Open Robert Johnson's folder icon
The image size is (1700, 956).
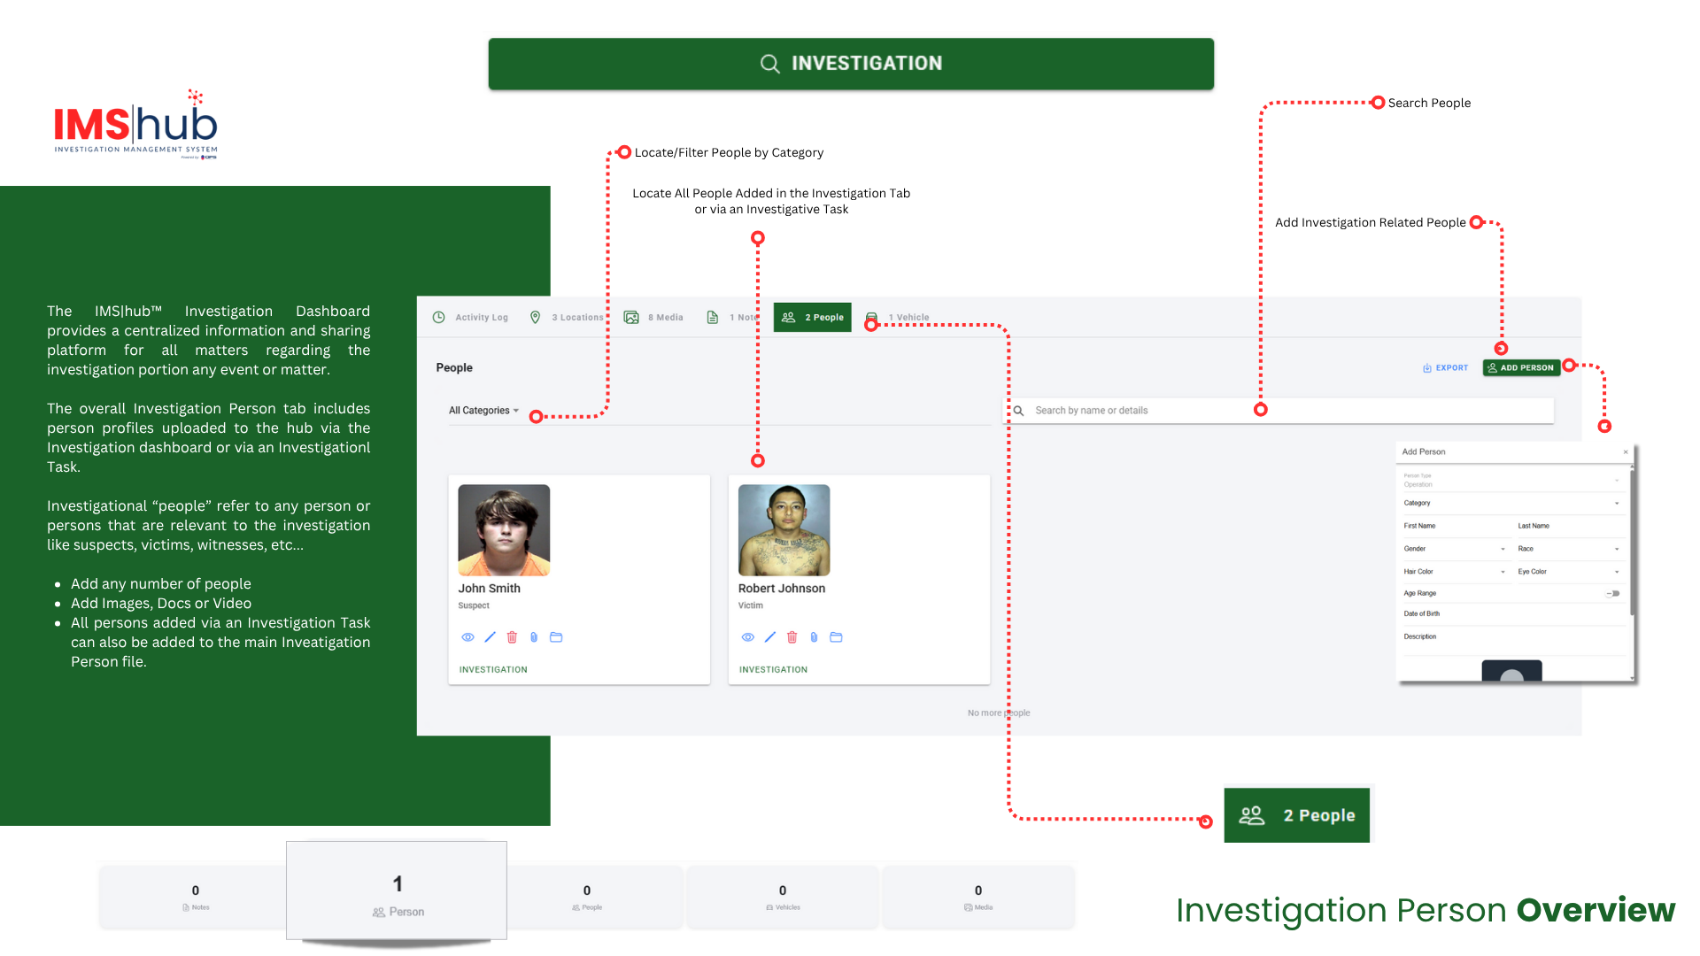tap(836, 637)
